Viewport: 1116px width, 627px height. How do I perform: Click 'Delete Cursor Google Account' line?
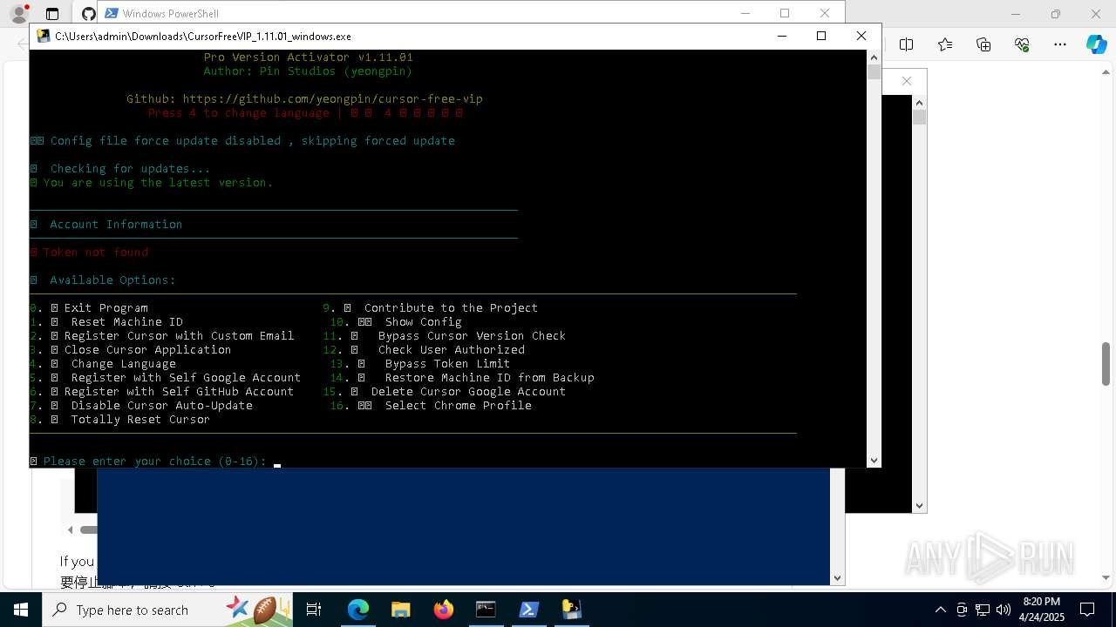pos(445,392)
